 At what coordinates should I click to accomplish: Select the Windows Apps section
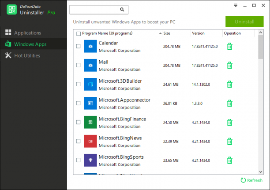coord(34,44)
